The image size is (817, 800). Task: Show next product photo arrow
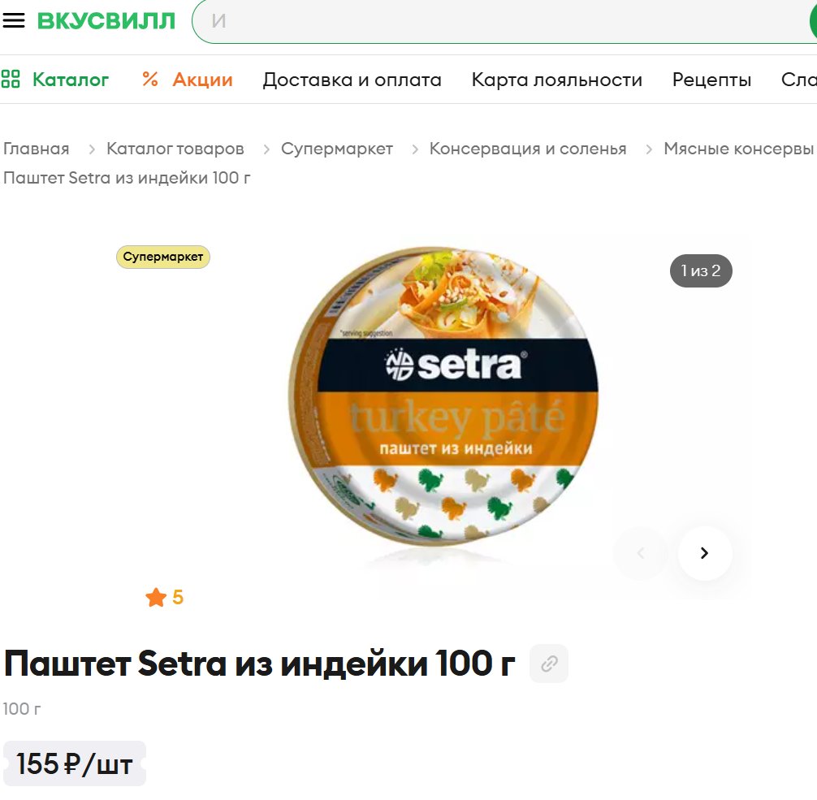point(704,553)
